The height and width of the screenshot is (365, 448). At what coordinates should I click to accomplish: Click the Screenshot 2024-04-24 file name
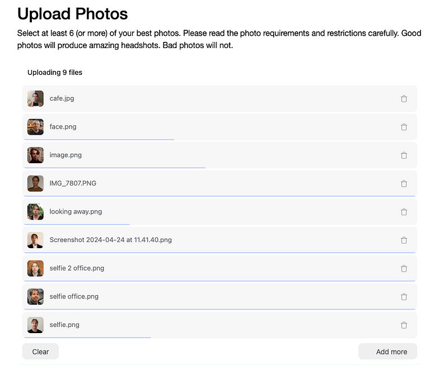(110, 240)
